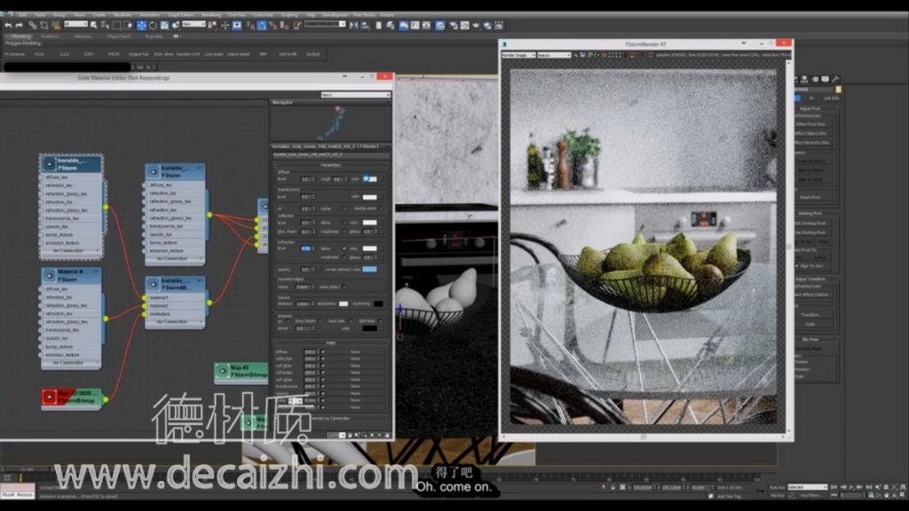This screenshot has height=511, width=909.
Task: Click the Render Production teapot icon
Action: click(476, 26)
